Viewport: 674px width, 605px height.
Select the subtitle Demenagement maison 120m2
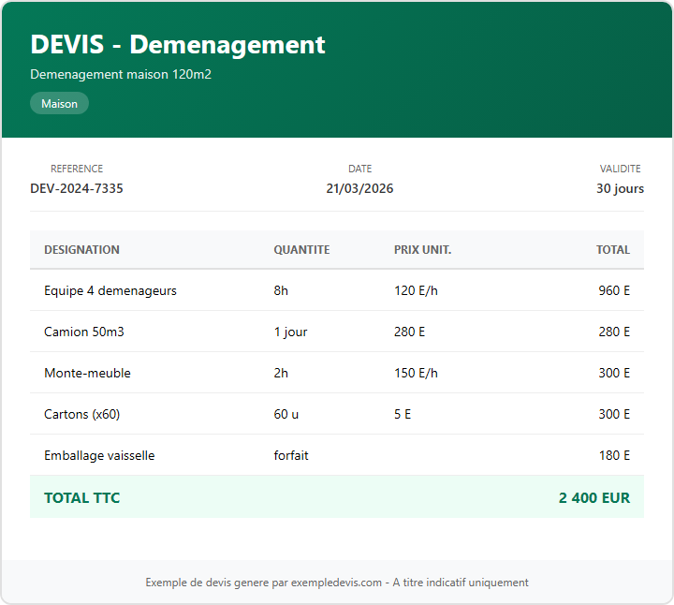tap(121, 74)
